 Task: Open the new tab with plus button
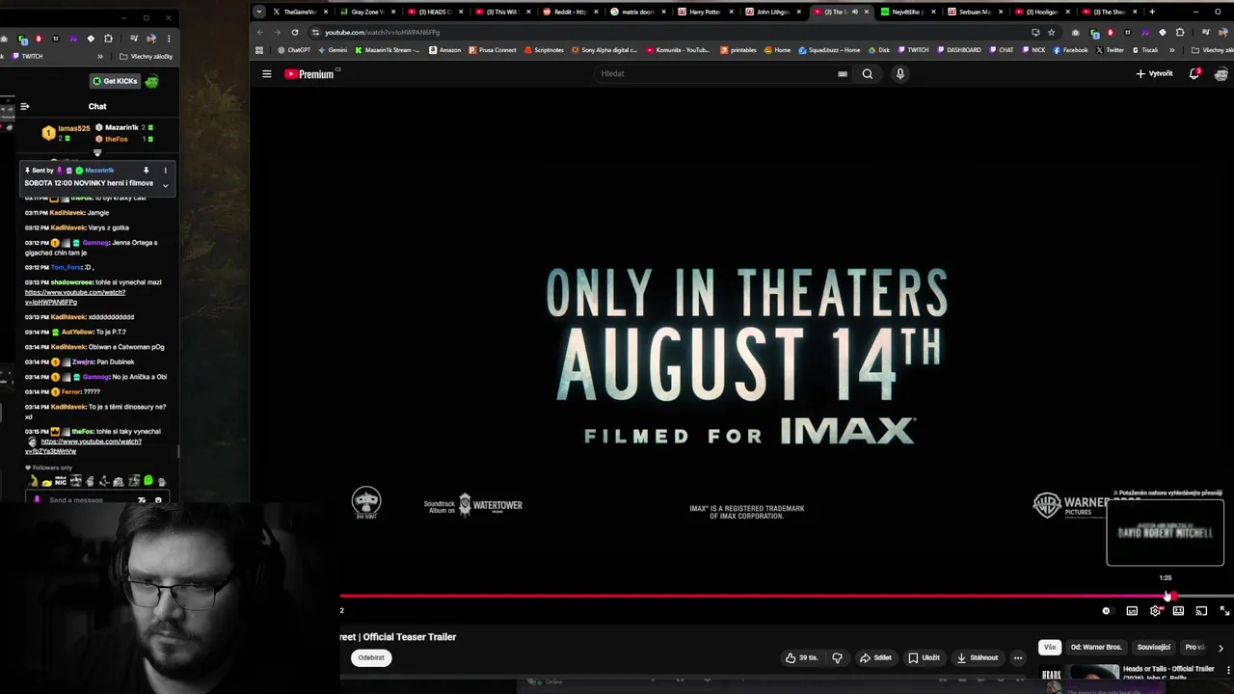(x=1151, y=12)
